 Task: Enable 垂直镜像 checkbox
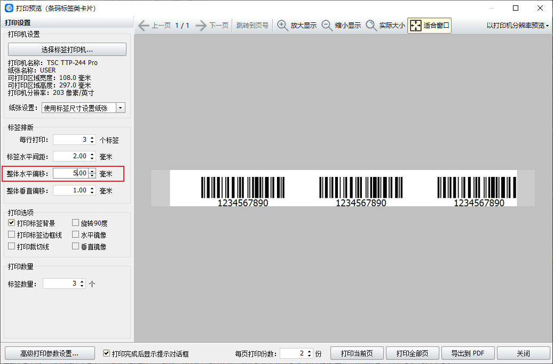point(75,246)
